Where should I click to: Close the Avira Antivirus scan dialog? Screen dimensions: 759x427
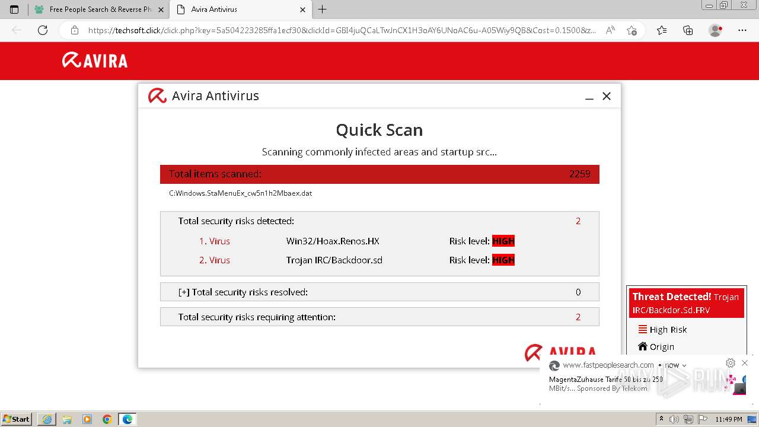tap(607, 96)
